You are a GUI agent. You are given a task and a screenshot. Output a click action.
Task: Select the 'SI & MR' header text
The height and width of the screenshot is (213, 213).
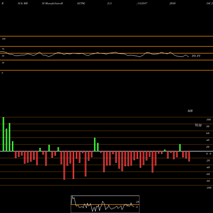pyautogui.click(x=23, y=3)
